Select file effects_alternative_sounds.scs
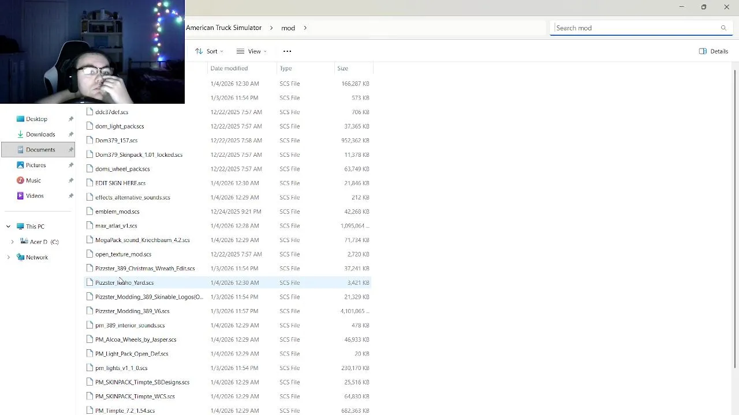Viewport: 739px width, 415px height. (132, 197)
